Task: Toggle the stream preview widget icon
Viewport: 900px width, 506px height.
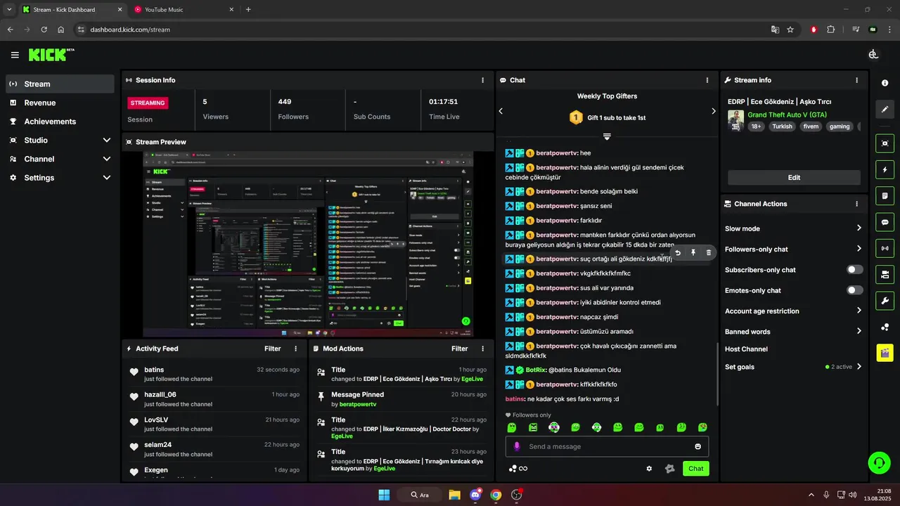Action: (885, 143)
